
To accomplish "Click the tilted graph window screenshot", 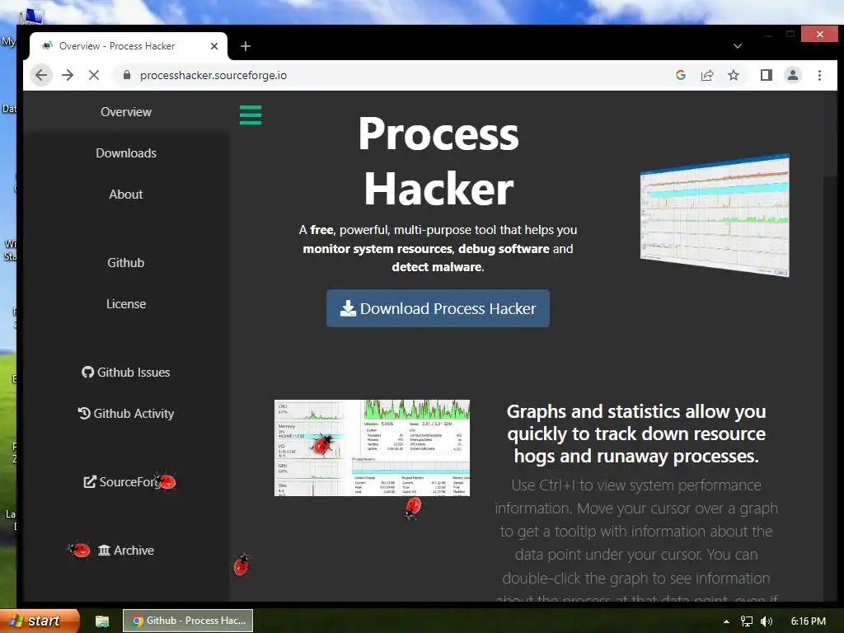I will point(715,215).
